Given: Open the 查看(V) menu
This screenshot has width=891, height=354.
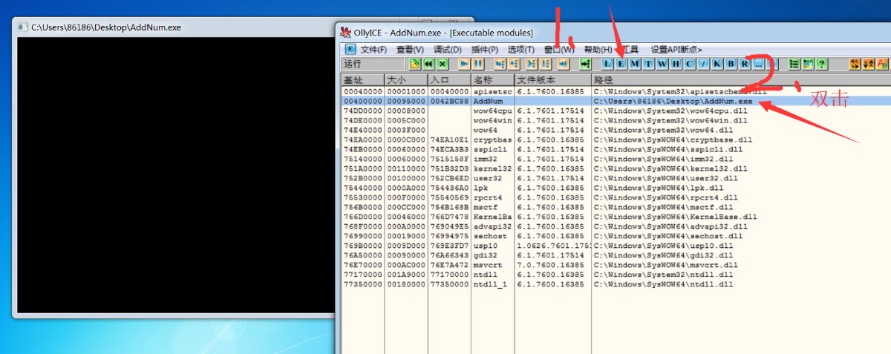Looking at the screenshot, I should click(410, 50).
